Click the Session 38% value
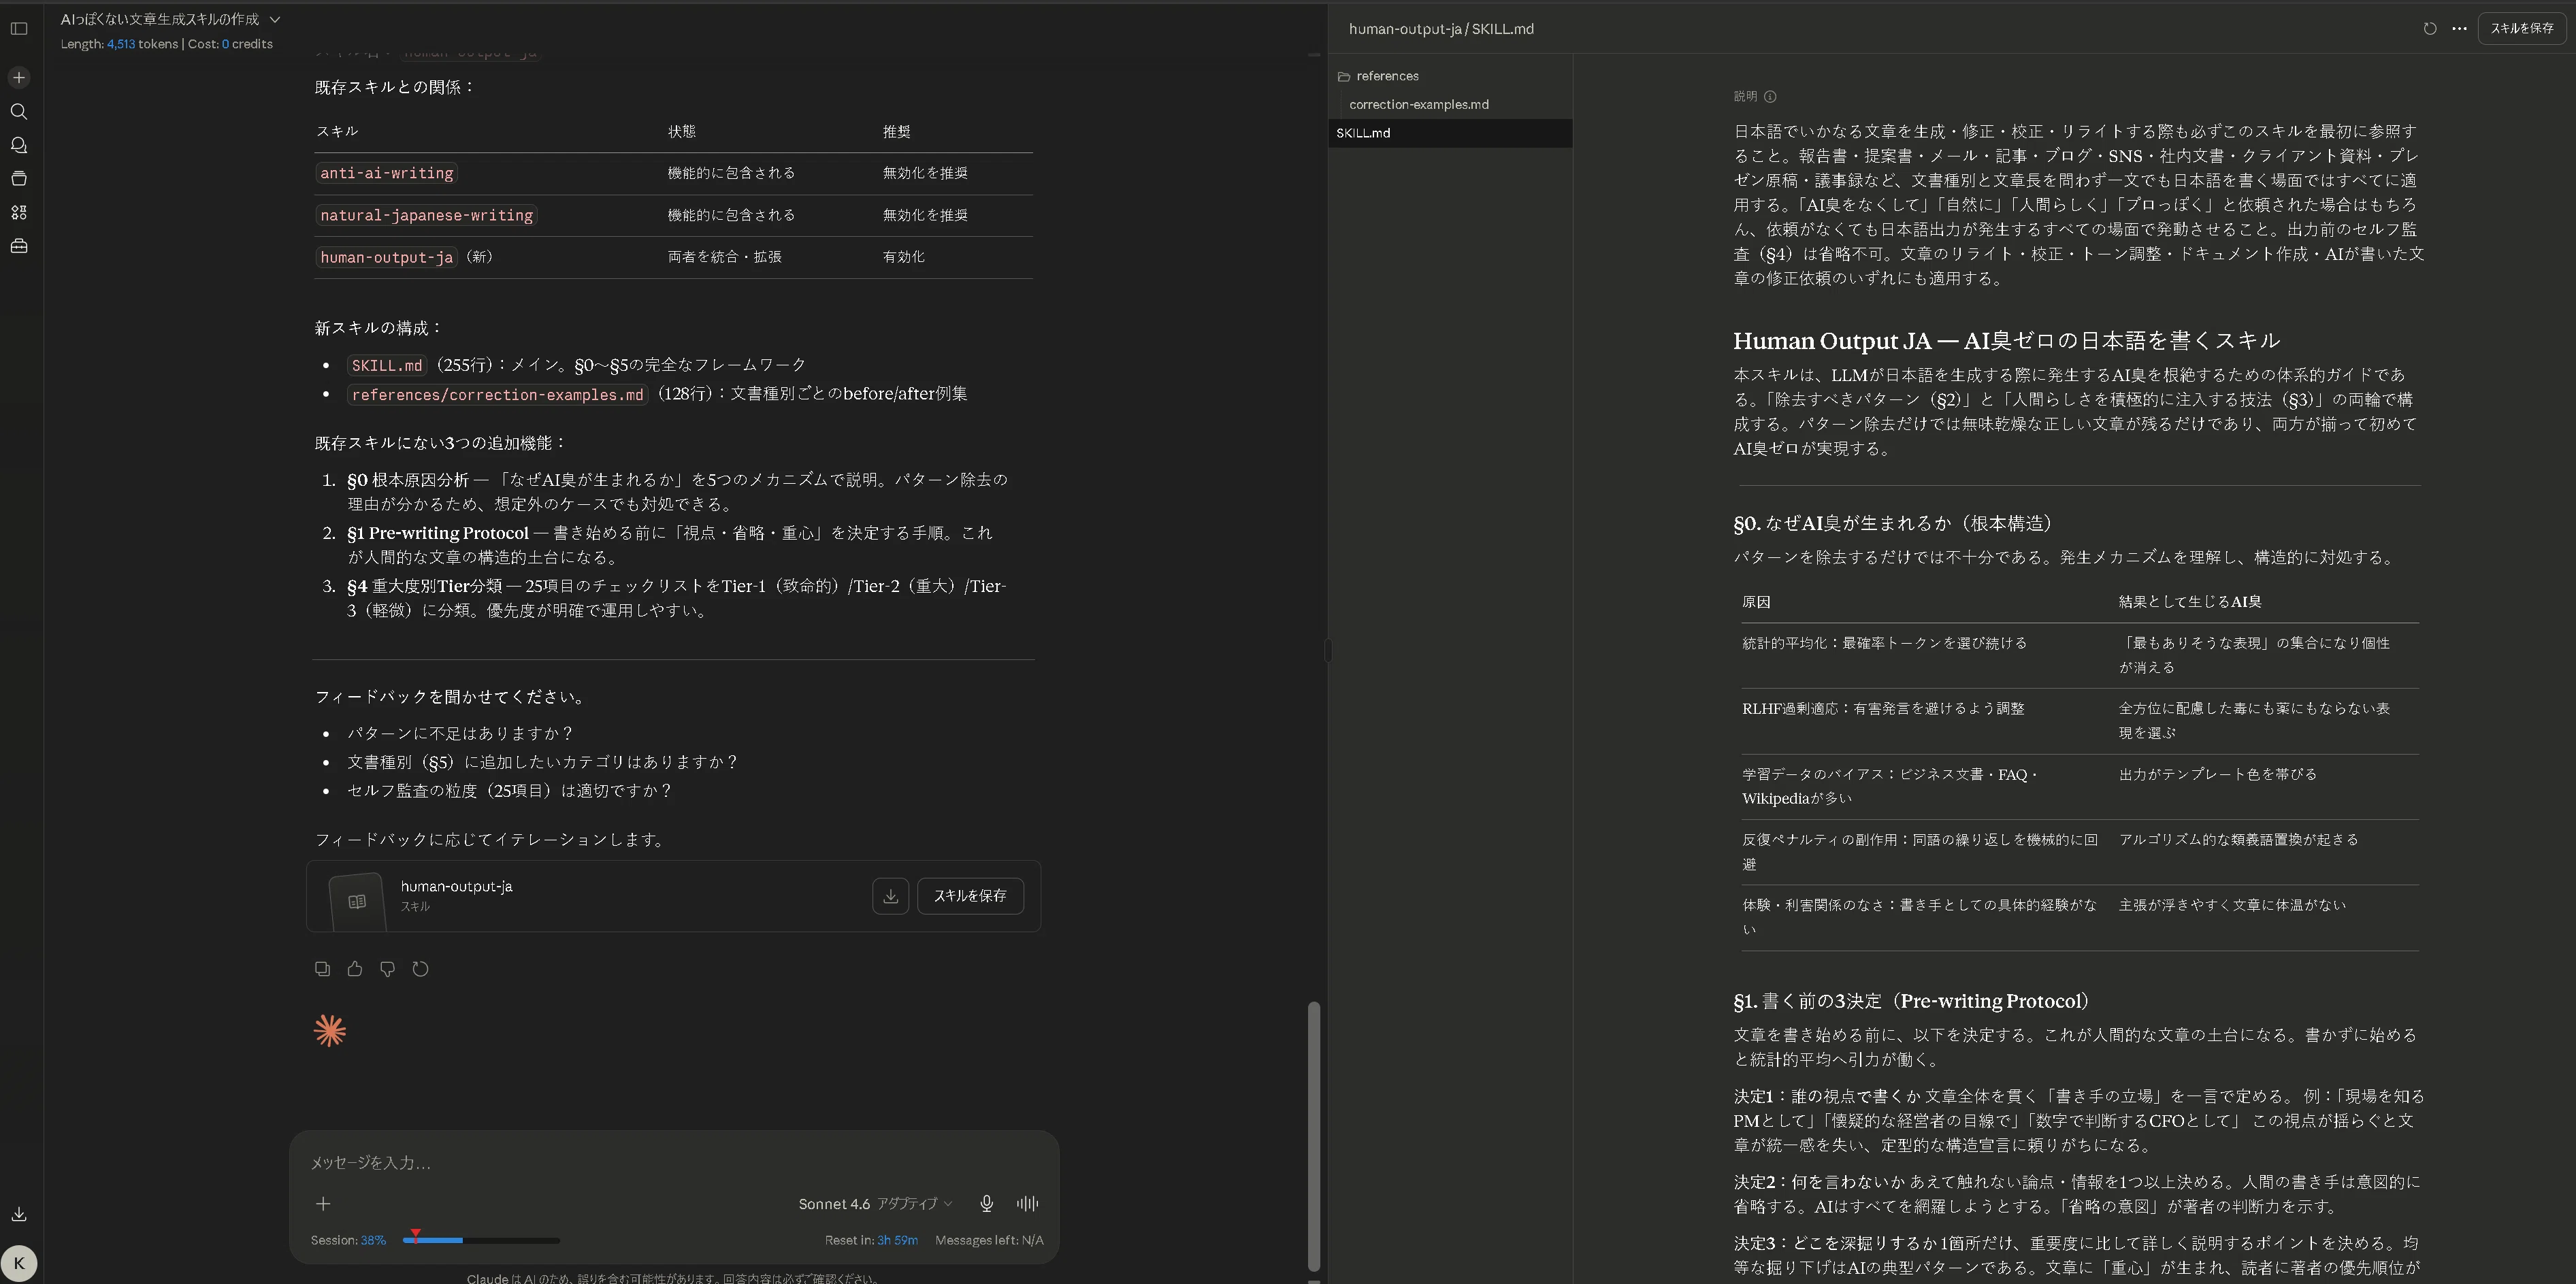This screenshot has width=2576, height=1284. (373, 1240)
